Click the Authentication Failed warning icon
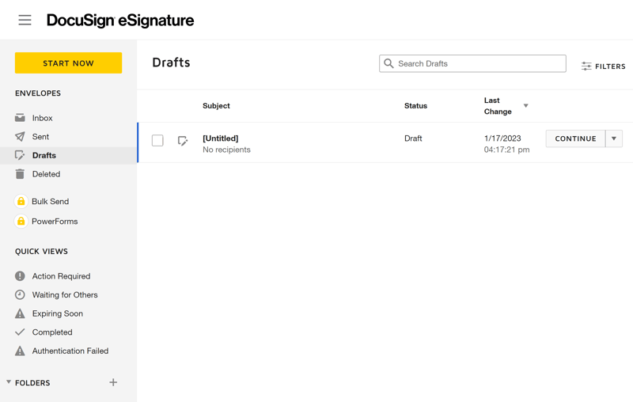Viewport: 633px width, 402px height. (x=20, y=351)
